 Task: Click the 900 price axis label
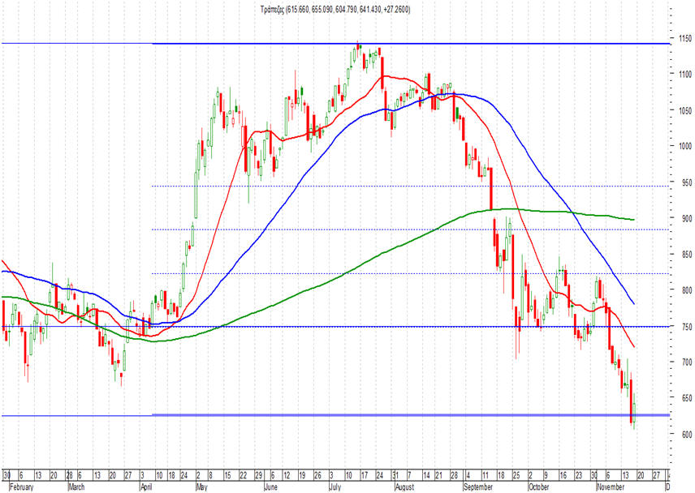(687, 218)
